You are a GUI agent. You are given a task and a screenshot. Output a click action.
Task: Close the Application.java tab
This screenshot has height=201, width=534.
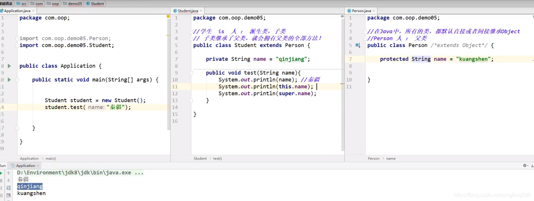pos(33,11)
